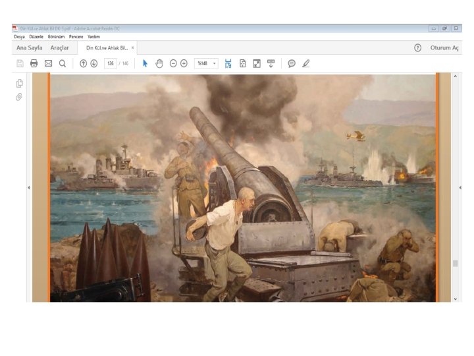Image resolution: width=474 pixels, height=356 pixels.
Task: Expand the right tools pane arrow
Action: click(460, 188)
